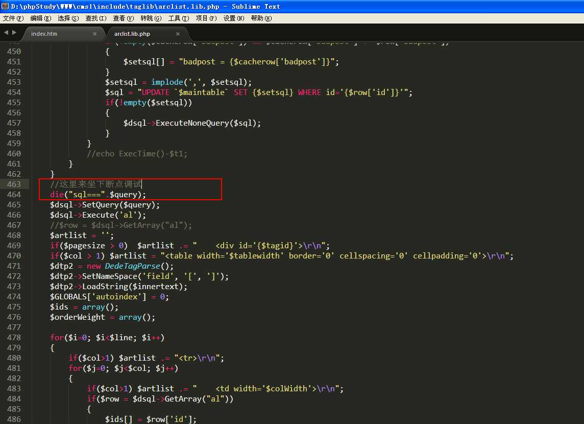Click $ids[] = $row['id'] line
The height and width of the screenshot is (424, 584).
[151, 419]
